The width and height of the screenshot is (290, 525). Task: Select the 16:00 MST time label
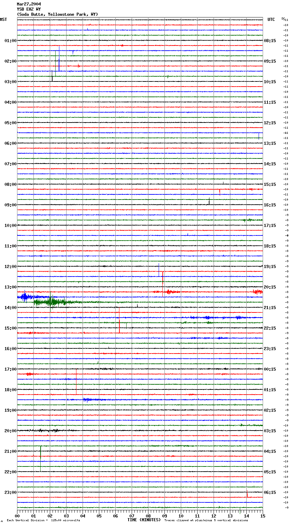click(x=11, y=349)
